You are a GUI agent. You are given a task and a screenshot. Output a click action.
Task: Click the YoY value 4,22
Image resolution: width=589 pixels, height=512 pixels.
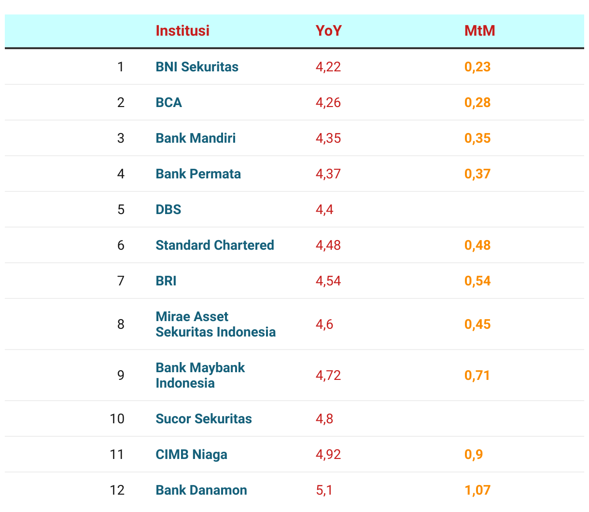[328, 67]
